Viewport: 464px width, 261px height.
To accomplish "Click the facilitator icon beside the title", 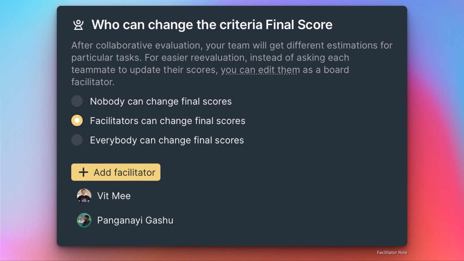I will tap(78, 25).
